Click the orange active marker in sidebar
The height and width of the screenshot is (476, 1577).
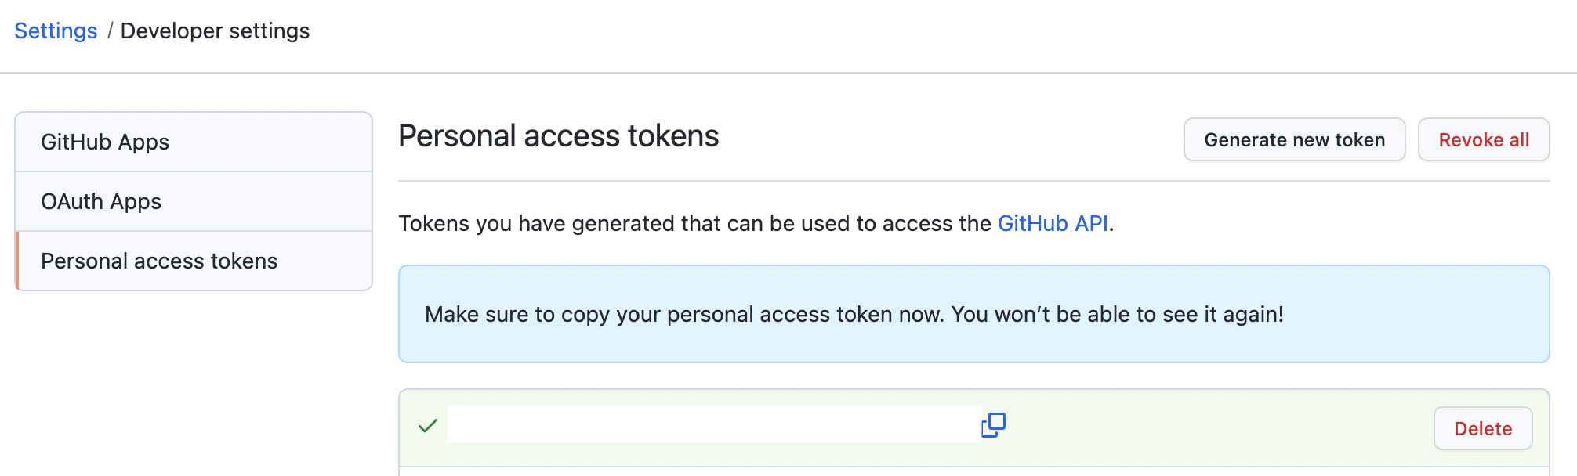[x=17, y=261]
